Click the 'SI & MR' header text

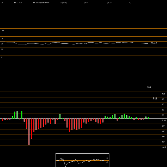(18, 3)
